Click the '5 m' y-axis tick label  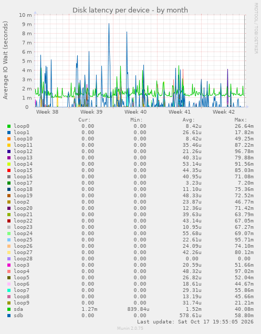coord(27,61)
